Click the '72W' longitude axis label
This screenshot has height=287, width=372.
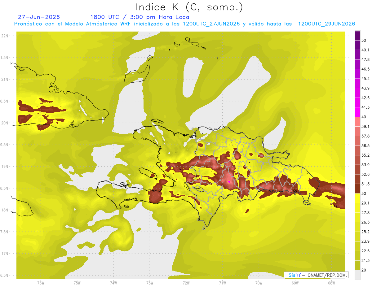tap(186, 283)
